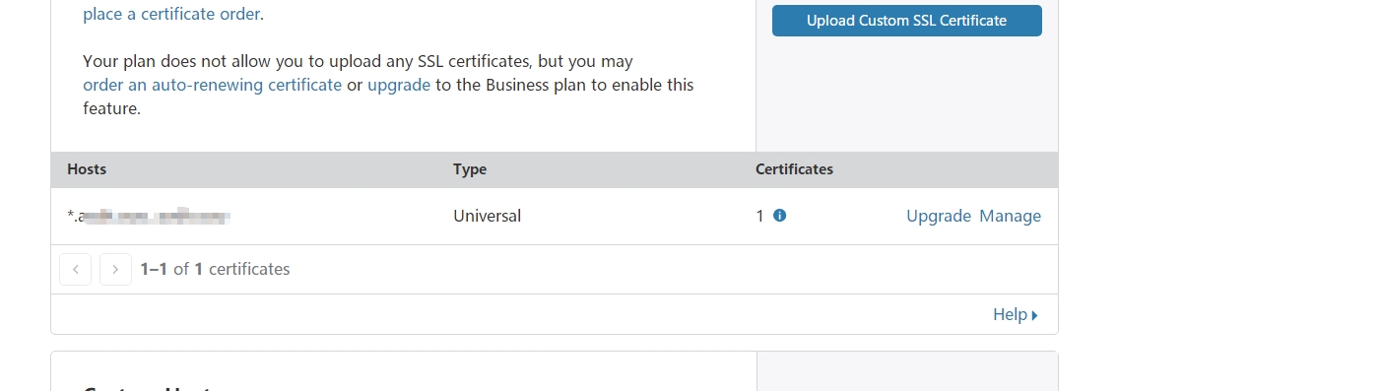Viewport: 1381px width, 391px height.
Task: Select the Type column header
Action: click(470, 169)
